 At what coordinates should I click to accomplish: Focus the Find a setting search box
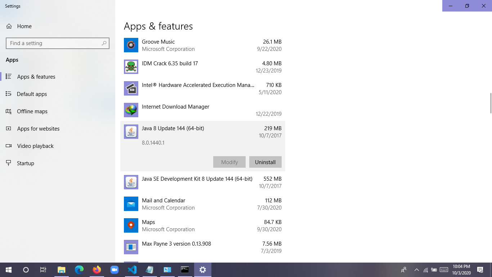58,43
